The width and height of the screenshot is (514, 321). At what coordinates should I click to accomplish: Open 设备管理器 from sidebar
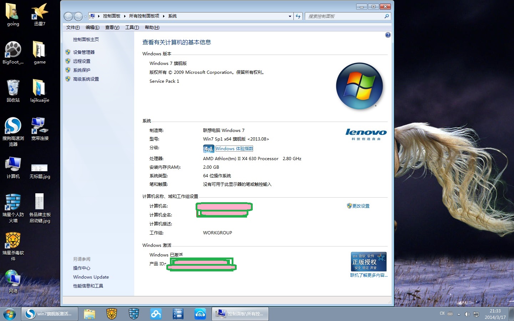point(84,52)
